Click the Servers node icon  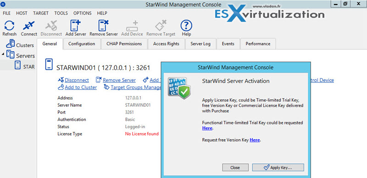(x=11, y=54)
